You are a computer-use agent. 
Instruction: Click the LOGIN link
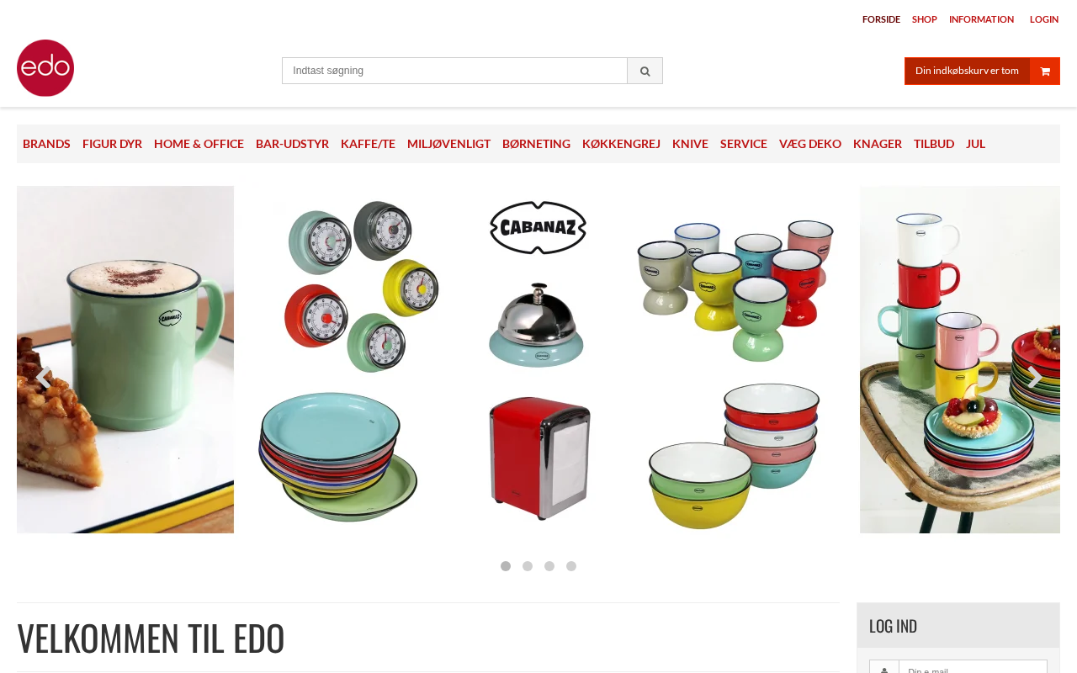[1044, 19]
